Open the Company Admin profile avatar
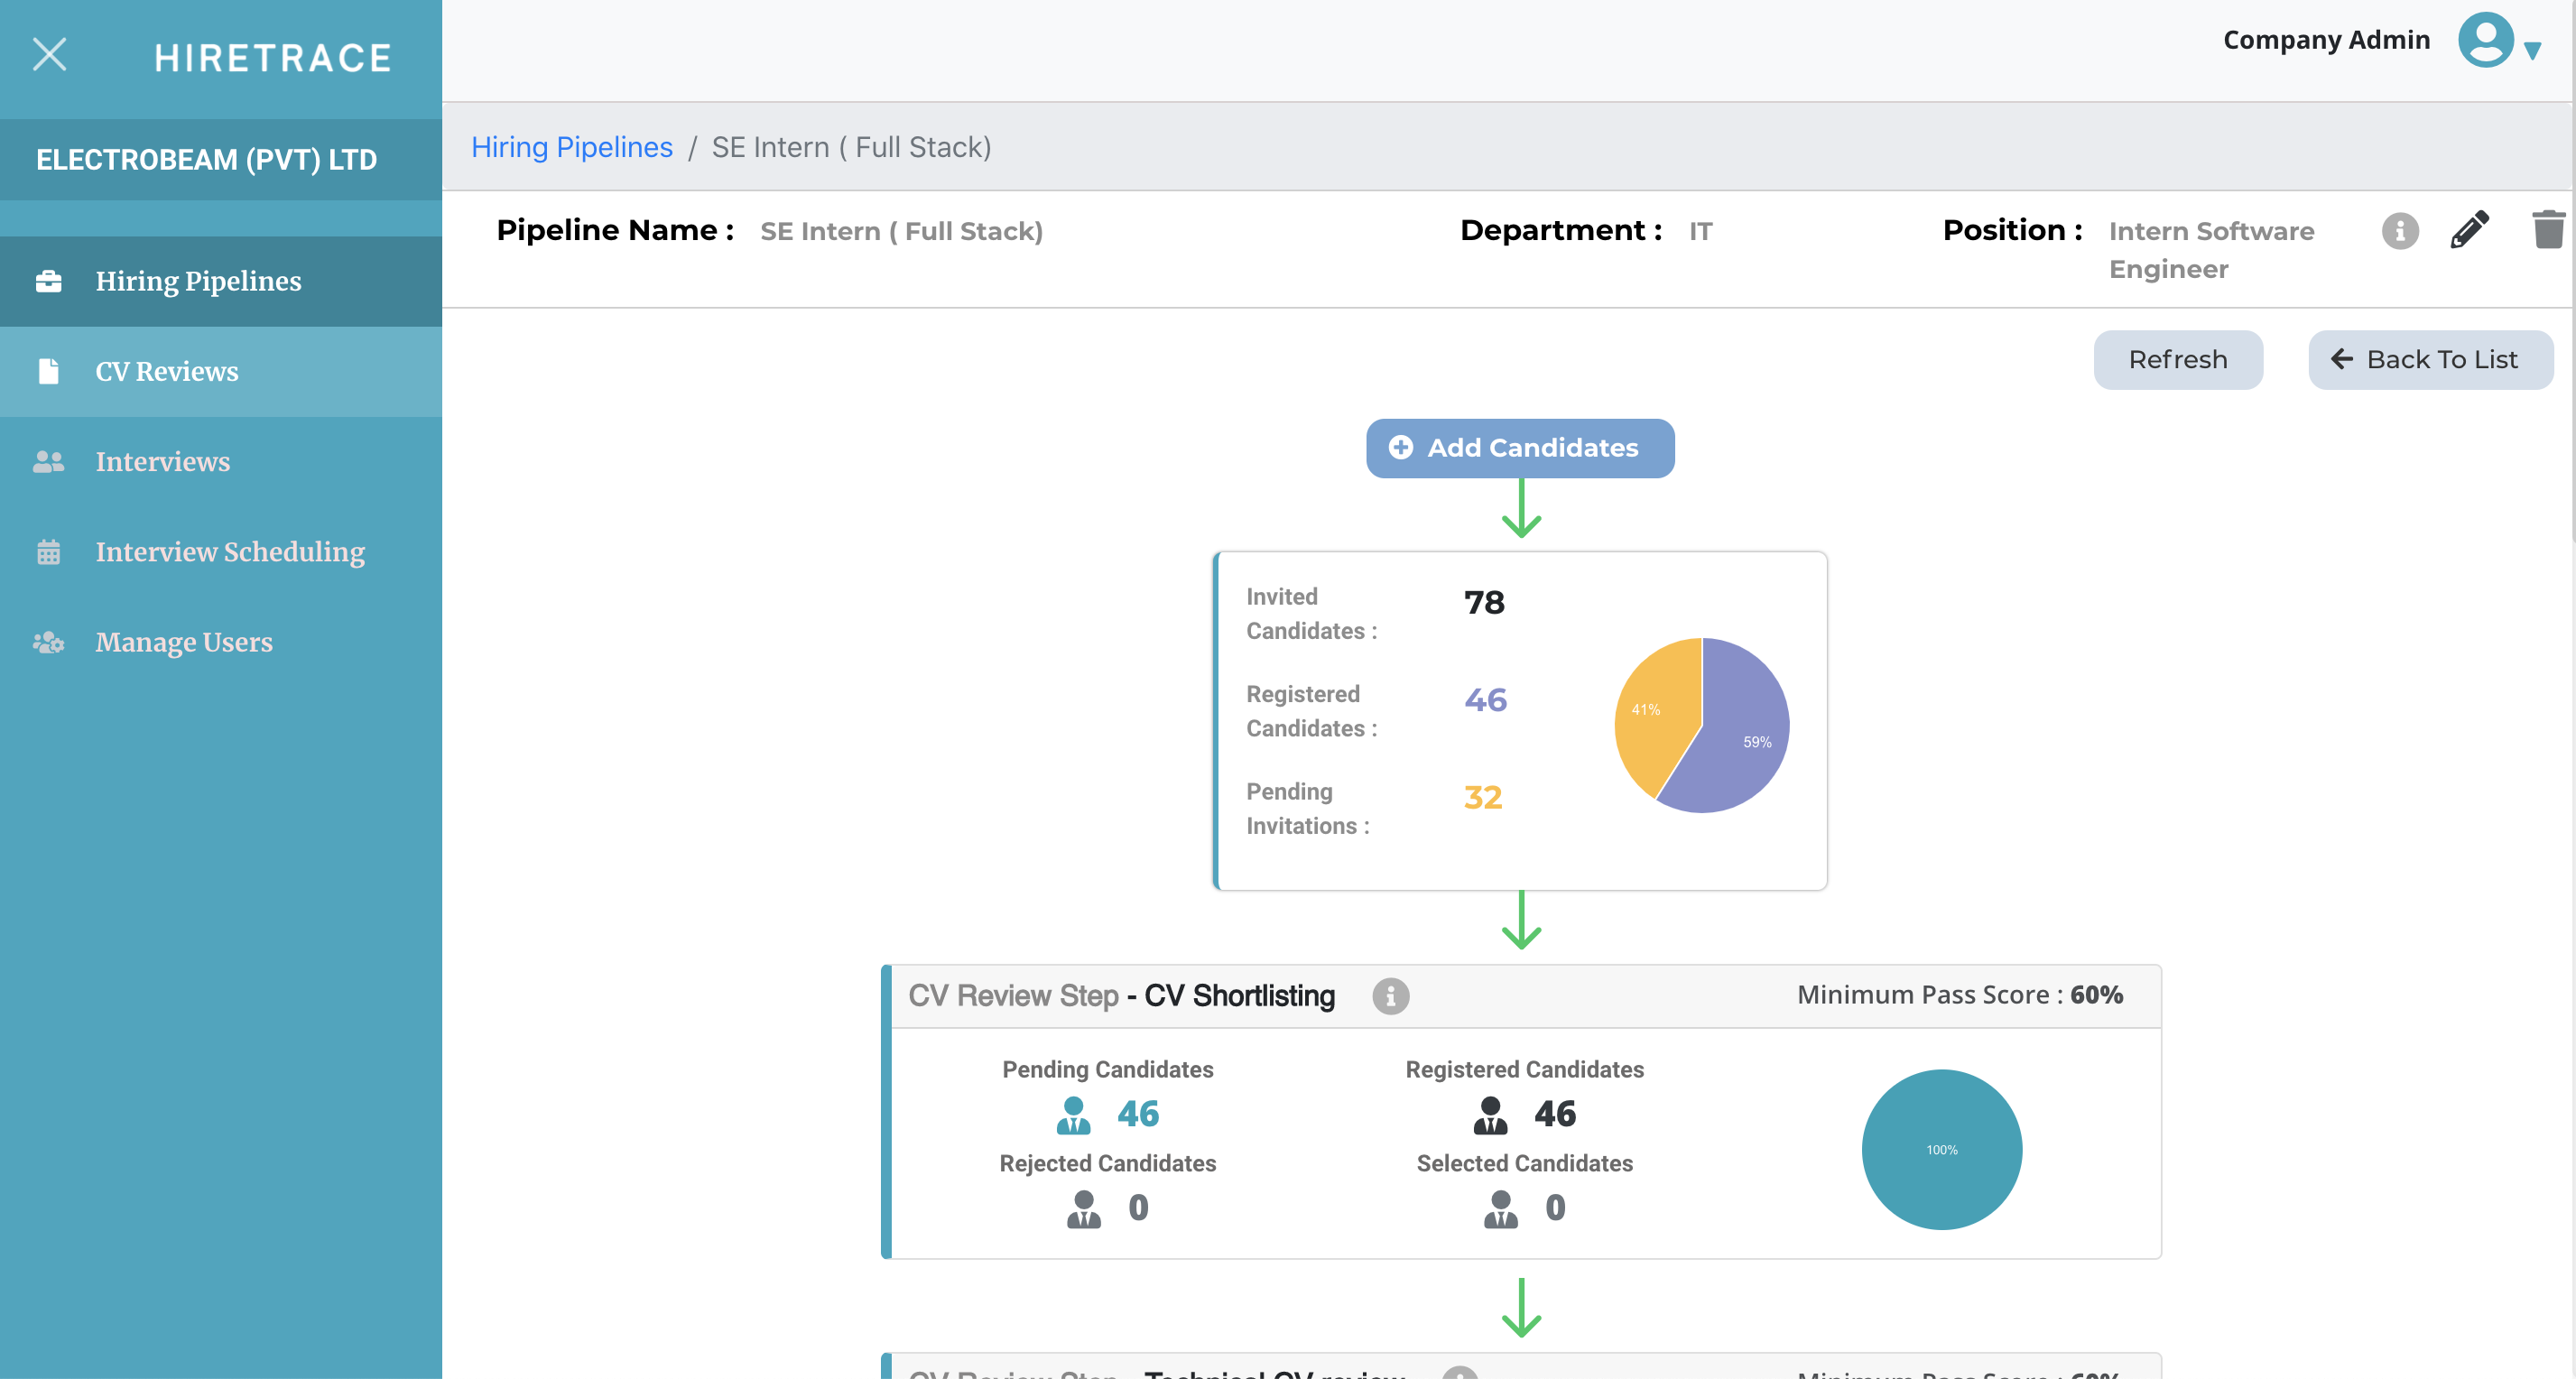This screenshot has width=2576, height=1379. coord(2487,39)
